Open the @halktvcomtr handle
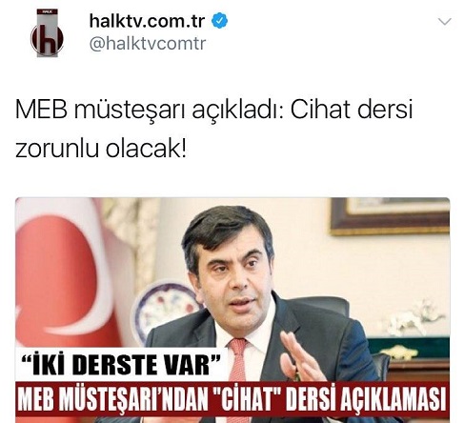464x423 pixels. coord(148,43)
